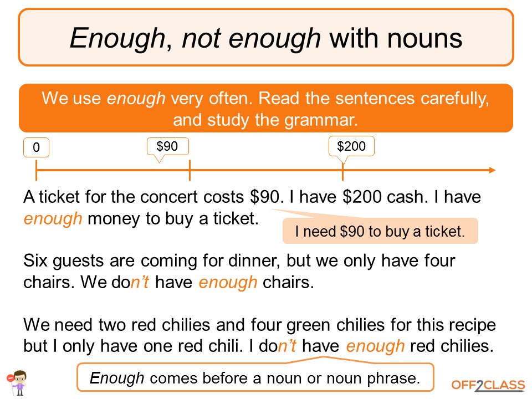Viewport: 532px width, 399px height.
Task: Click the 0 label on the number line
Action: coord(37,147)
